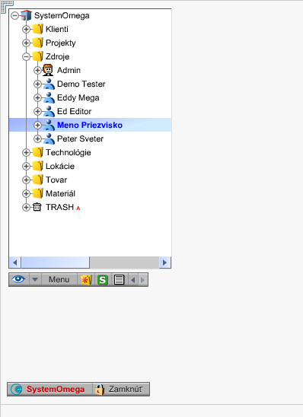The width and height of the screenshot is (303, 417).
Task: Select the Demo Tester tree label
Action: pyautogui.click(x=81, y=84)
